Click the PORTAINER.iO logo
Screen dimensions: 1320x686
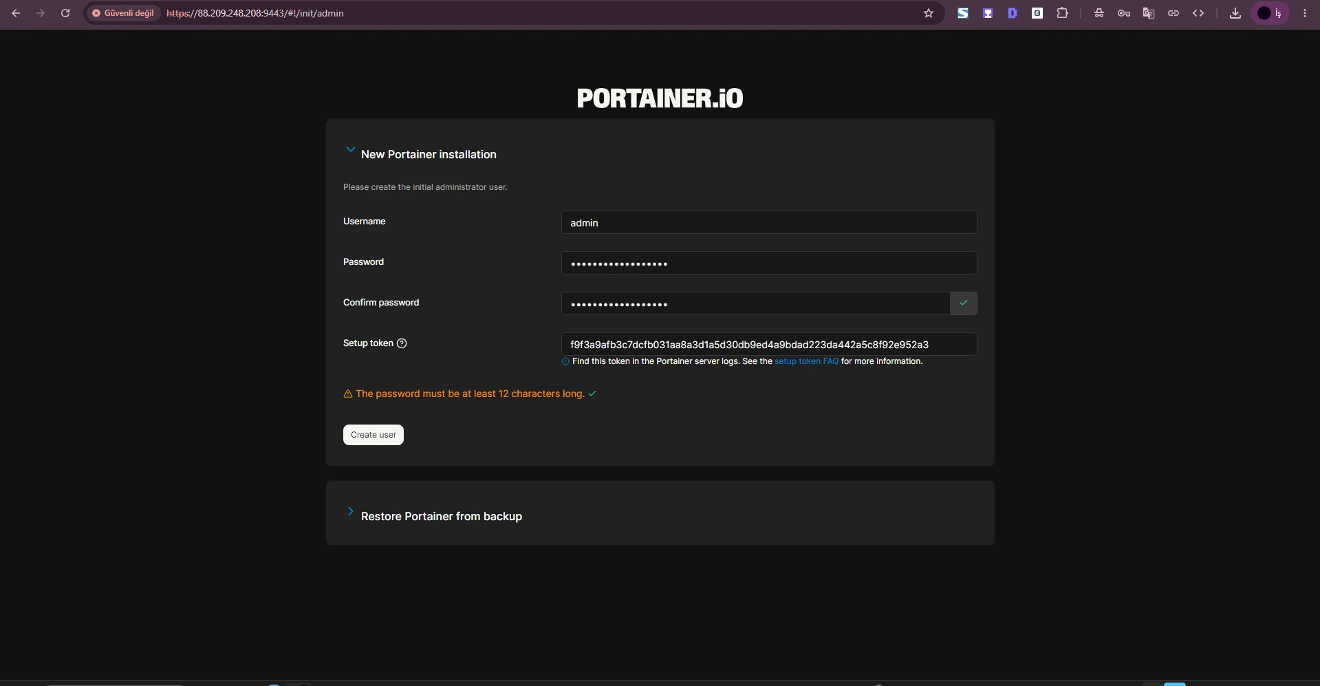pos(660,98)
